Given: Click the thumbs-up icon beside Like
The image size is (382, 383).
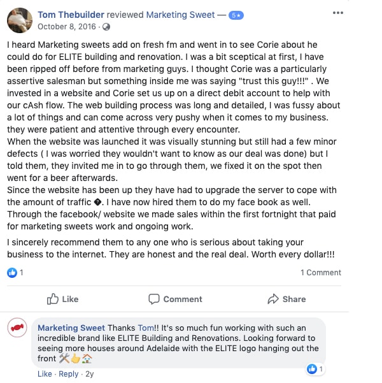Looking at the screenshot, I should (53, 299).
